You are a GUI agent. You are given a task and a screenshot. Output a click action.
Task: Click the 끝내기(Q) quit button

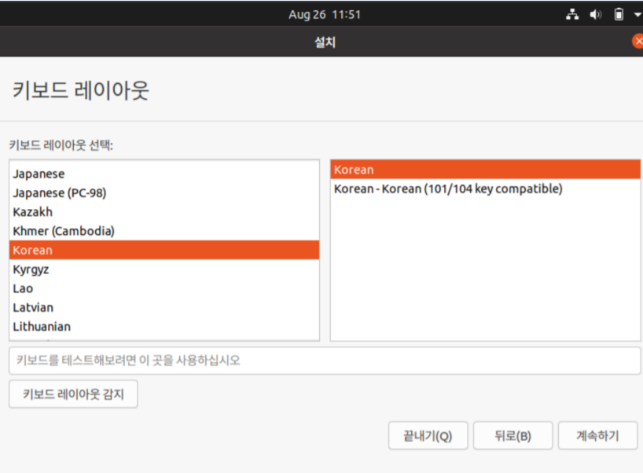[x=428, y=435]
